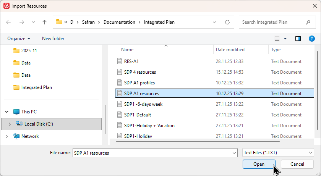Expand the Network tree node
This screenshot has height=176, width=321.
(x=7, y=136)
